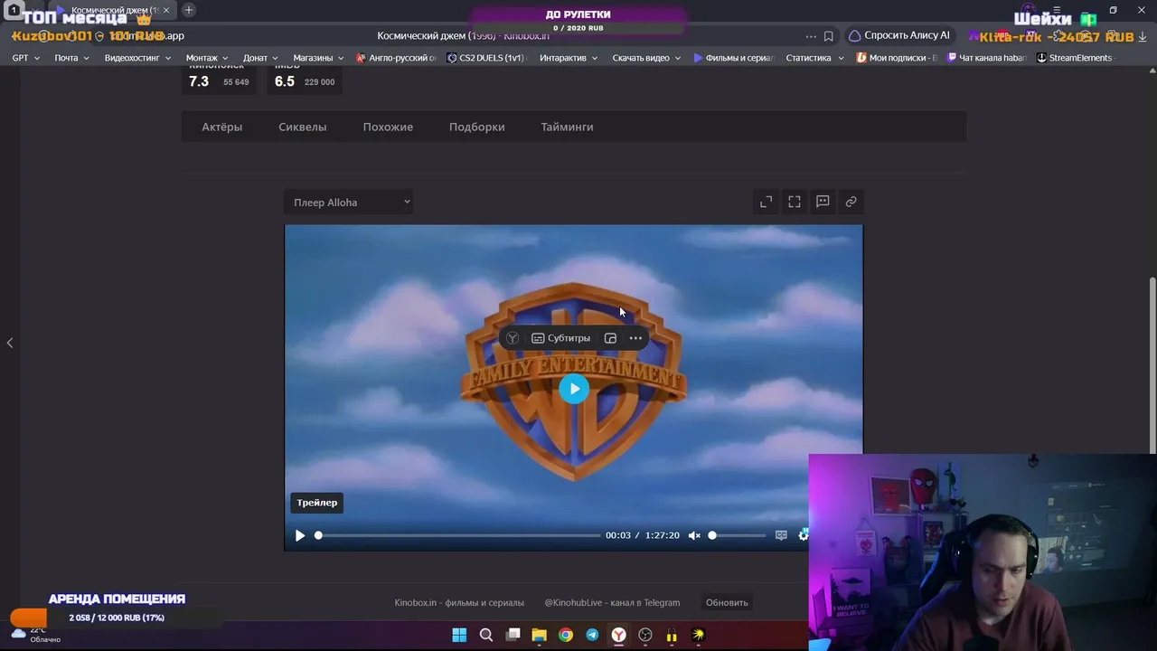1157x651 pixels.
Task: Open a new browser tab with the plus
Action: pyautogui.click(x=188, y=10)
